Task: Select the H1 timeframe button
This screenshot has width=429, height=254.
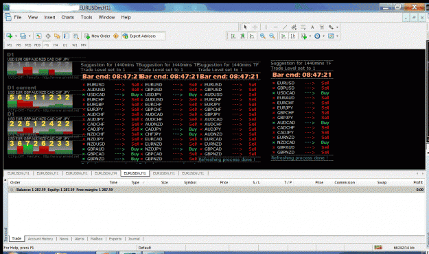Action: pos(47,45)
